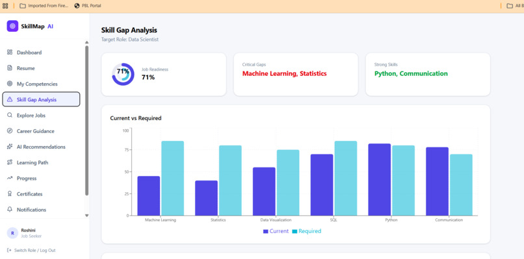Click the PBL Portal globe icon

pos(77,6)
